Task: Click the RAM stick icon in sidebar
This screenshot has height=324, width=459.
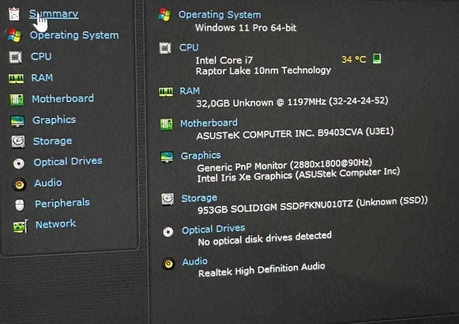Action: (x=16, y=78)
